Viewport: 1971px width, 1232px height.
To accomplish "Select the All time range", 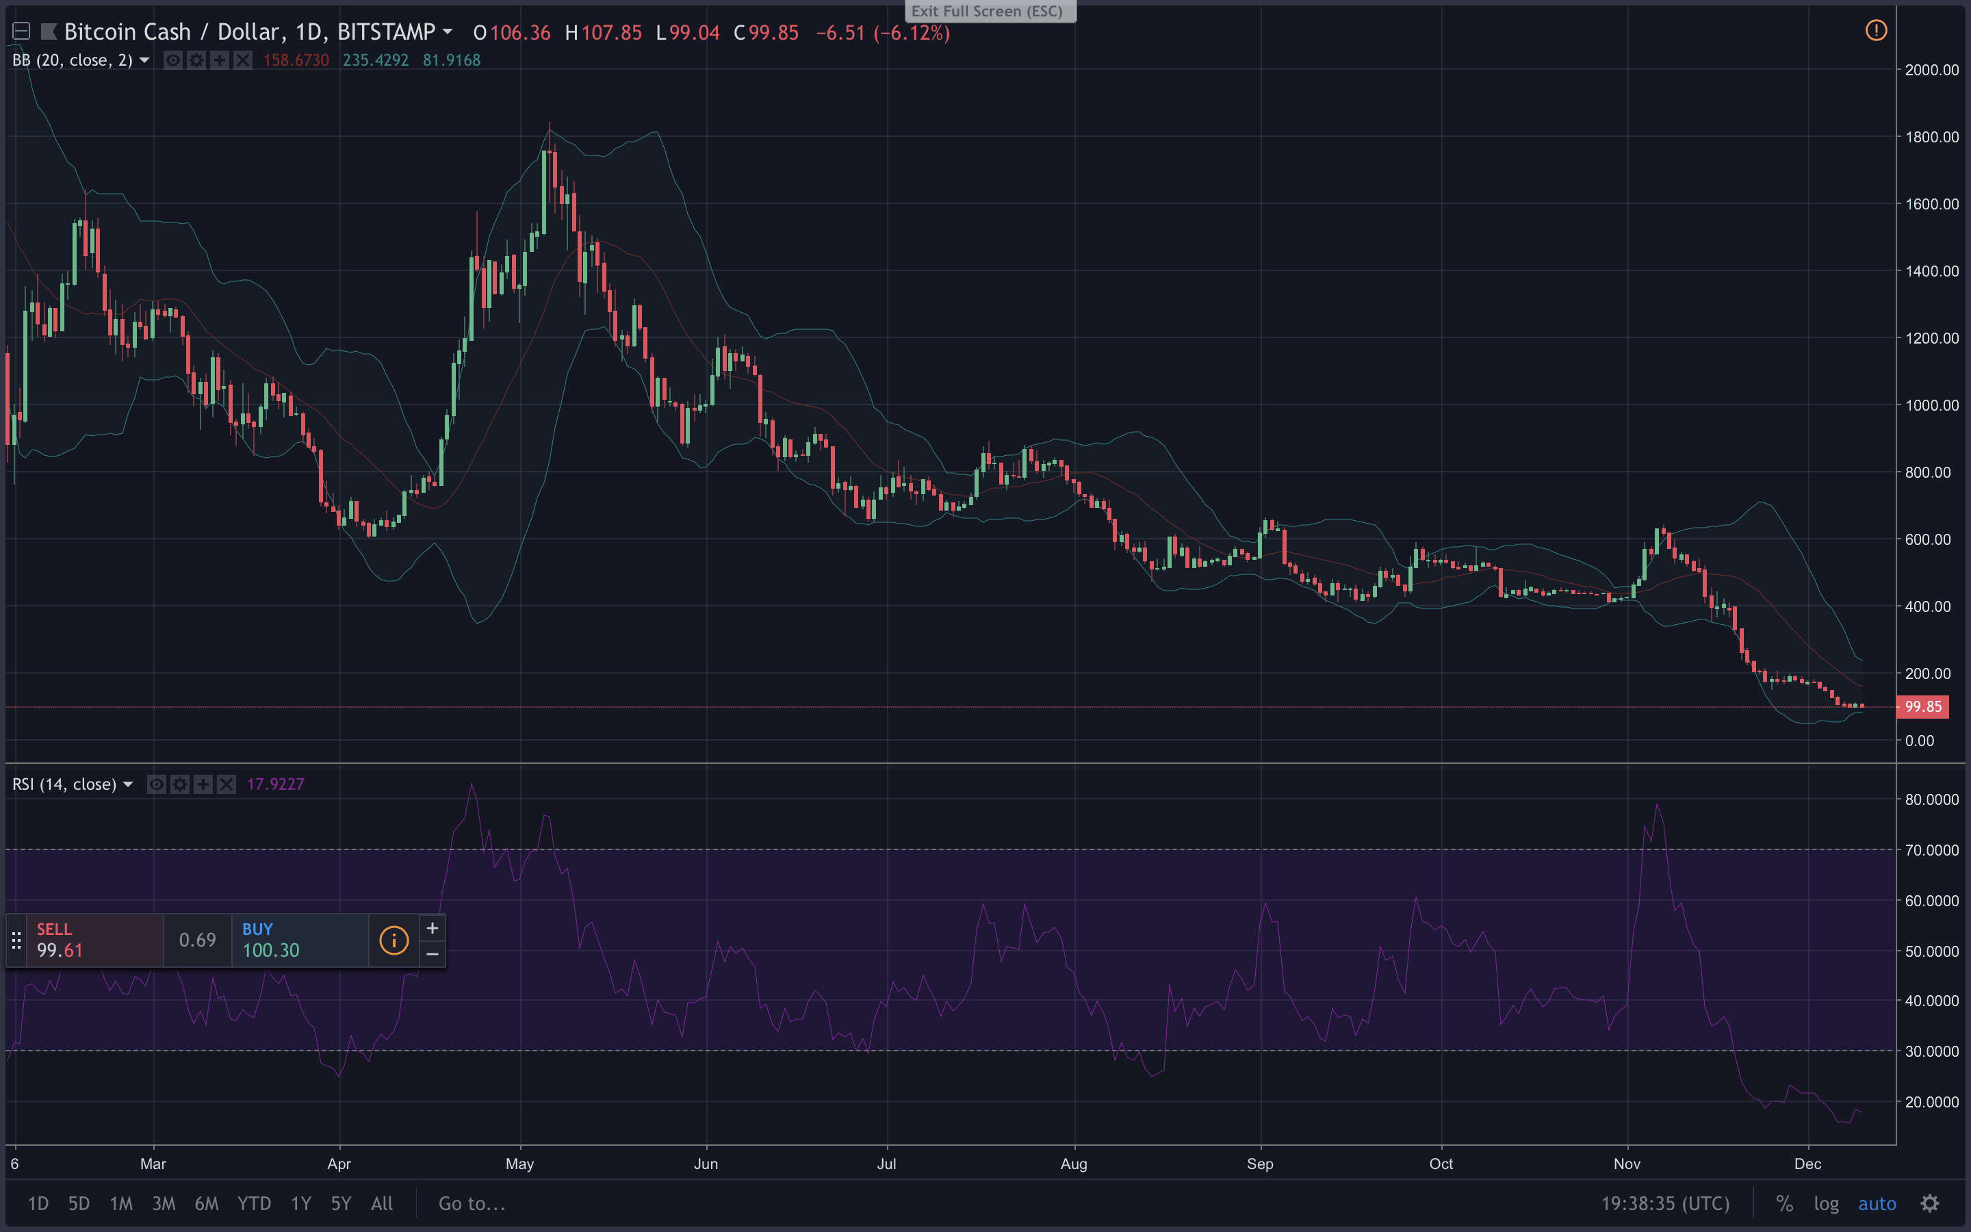I will [x=382, y=1203].
